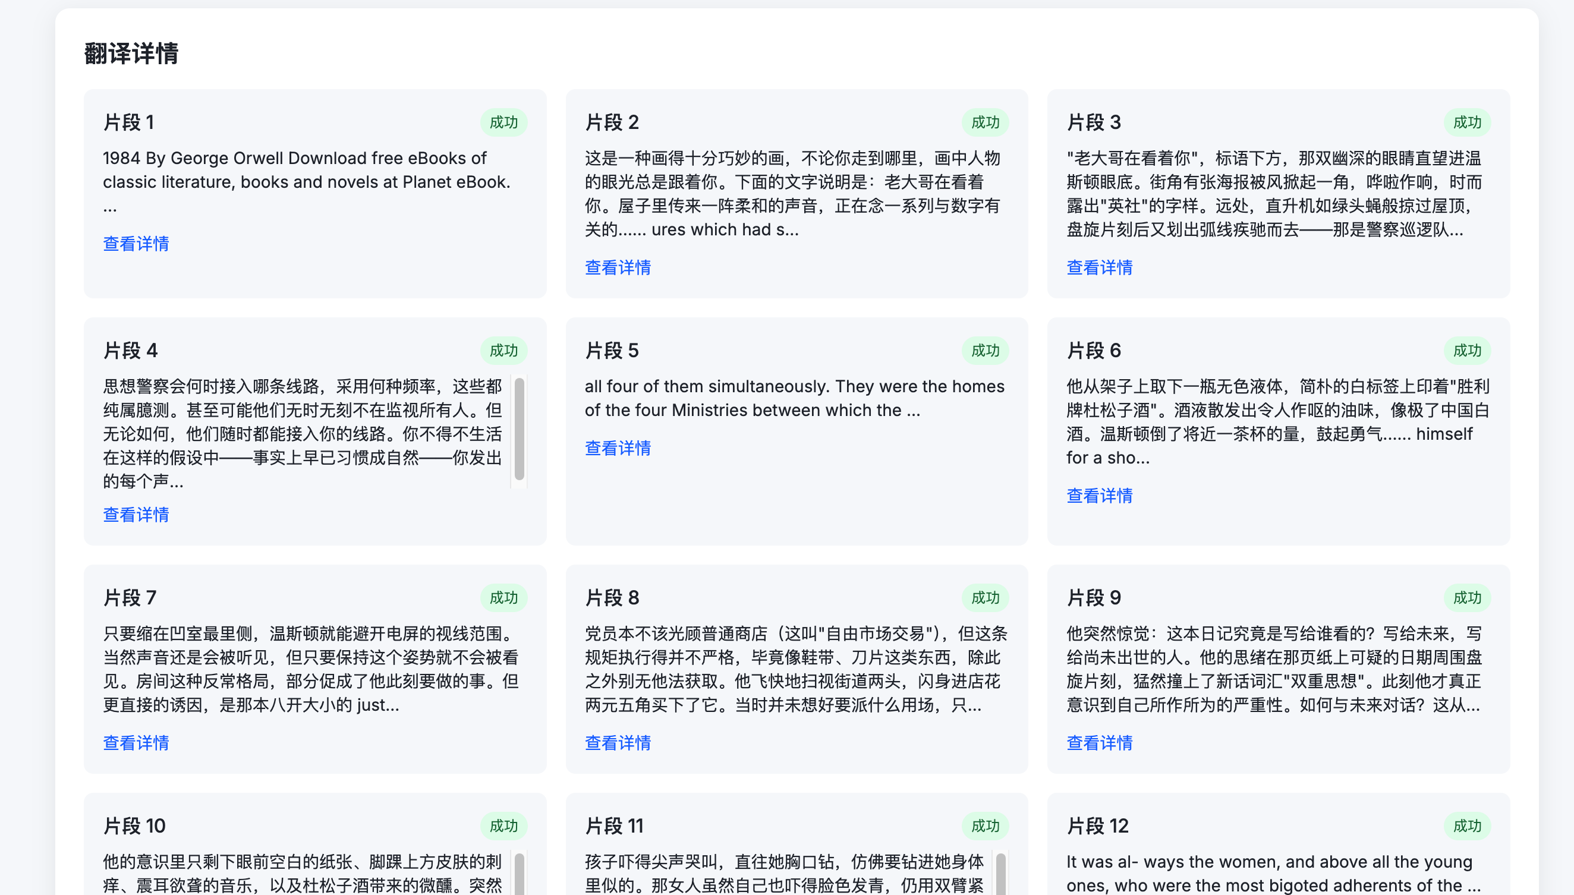Open 查看详情 link for 片段 8
The width and height of the screenshot is (1574, 895).
[618, 742]
